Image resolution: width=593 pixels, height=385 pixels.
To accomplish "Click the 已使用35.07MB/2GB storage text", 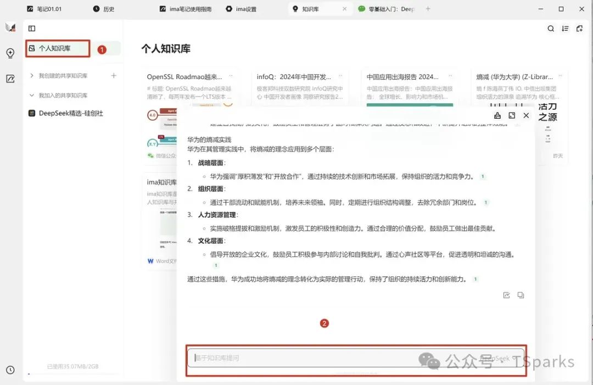I will coord(72,366).
